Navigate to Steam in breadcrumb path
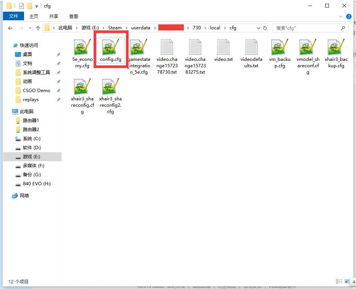Image resolution: width=356 pixels, height=289 pixels. click(115, 28)
